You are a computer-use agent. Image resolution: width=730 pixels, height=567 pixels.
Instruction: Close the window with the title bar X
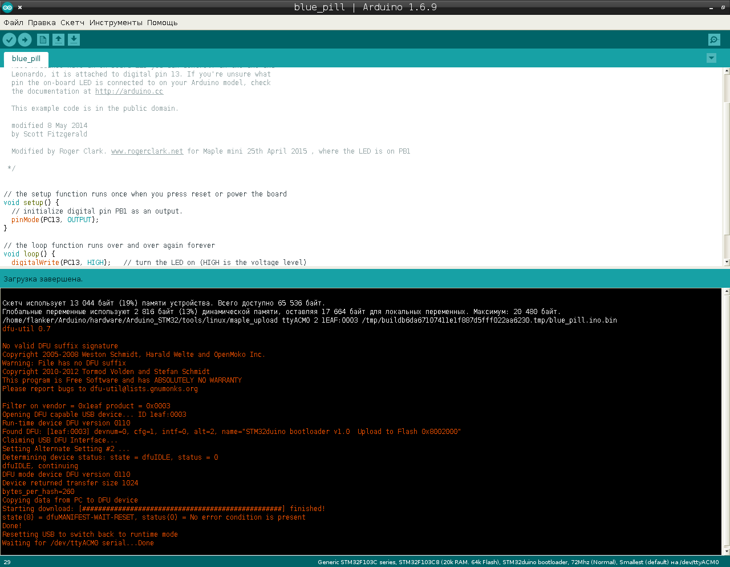click(20, 7)
